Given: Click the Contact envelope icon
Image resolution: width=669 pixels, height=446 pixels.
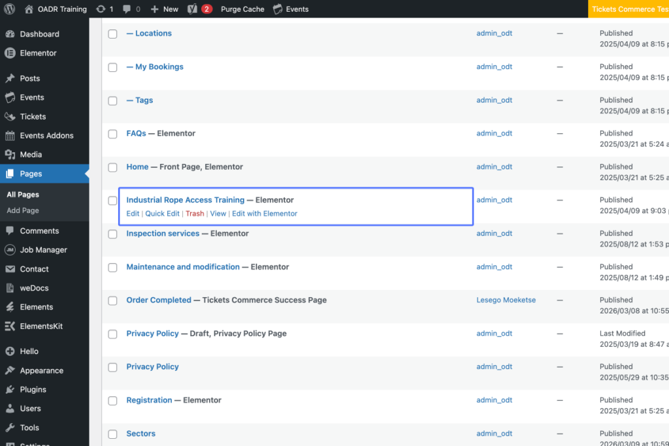Looking at the screenshot, I should pyautogui.click(x=10, y=269).
